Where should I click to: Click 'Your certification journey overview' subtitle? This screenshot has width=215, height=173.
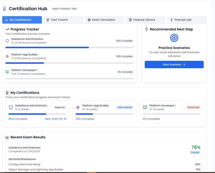coord(28,34)
